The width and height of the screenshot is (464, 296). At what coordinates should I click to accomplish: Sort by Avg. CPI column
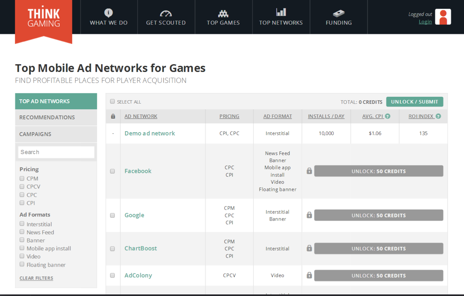(373, 116)
